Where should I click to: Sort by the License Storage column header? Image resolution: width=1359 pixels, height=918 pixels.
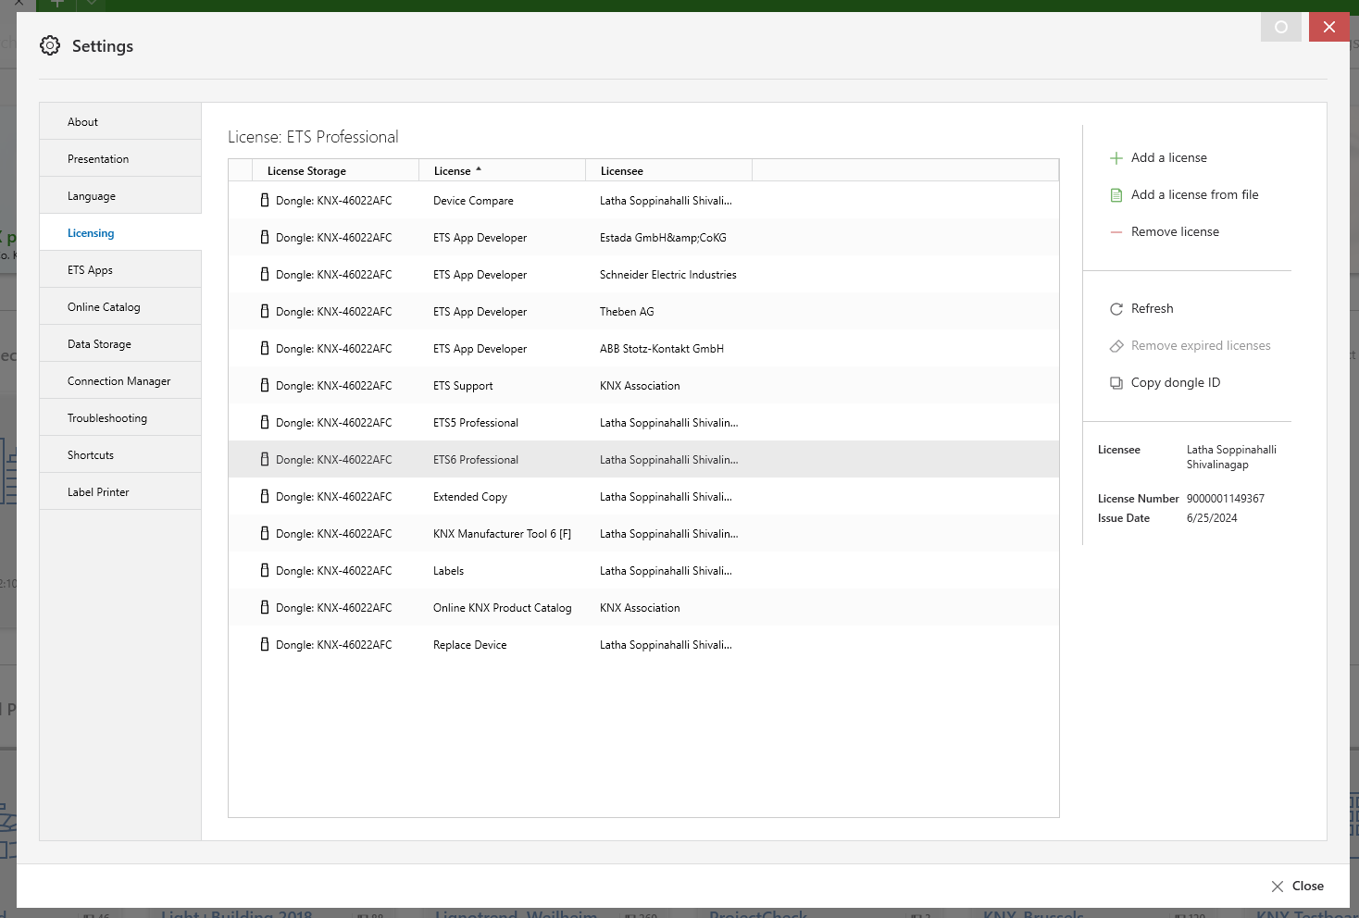tap(335, 170)
